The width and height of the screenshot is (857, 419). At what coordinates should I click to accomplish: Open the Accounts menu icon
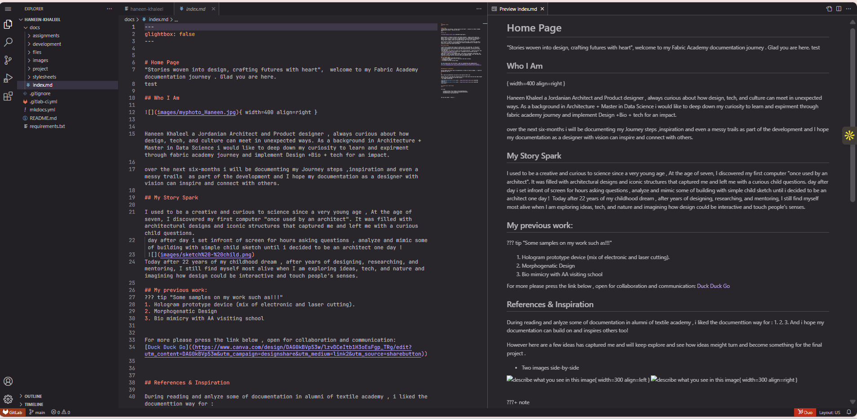pyautogui.click(x=8, y=381)
